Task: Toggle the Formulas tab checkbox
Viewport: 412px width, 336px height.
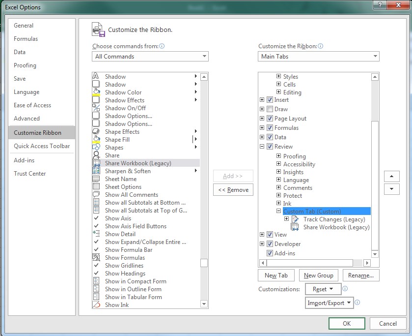Action: pyautogui.click(x=270, y=128)
